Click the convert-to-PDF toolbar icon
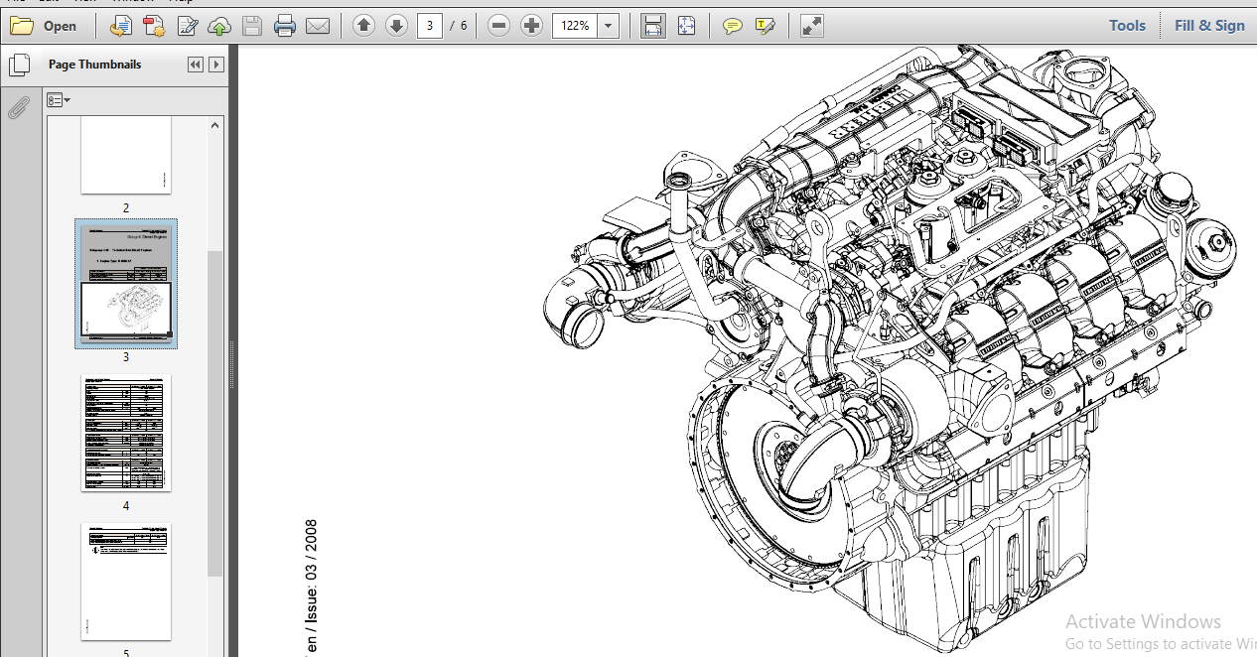 [120, 26]
